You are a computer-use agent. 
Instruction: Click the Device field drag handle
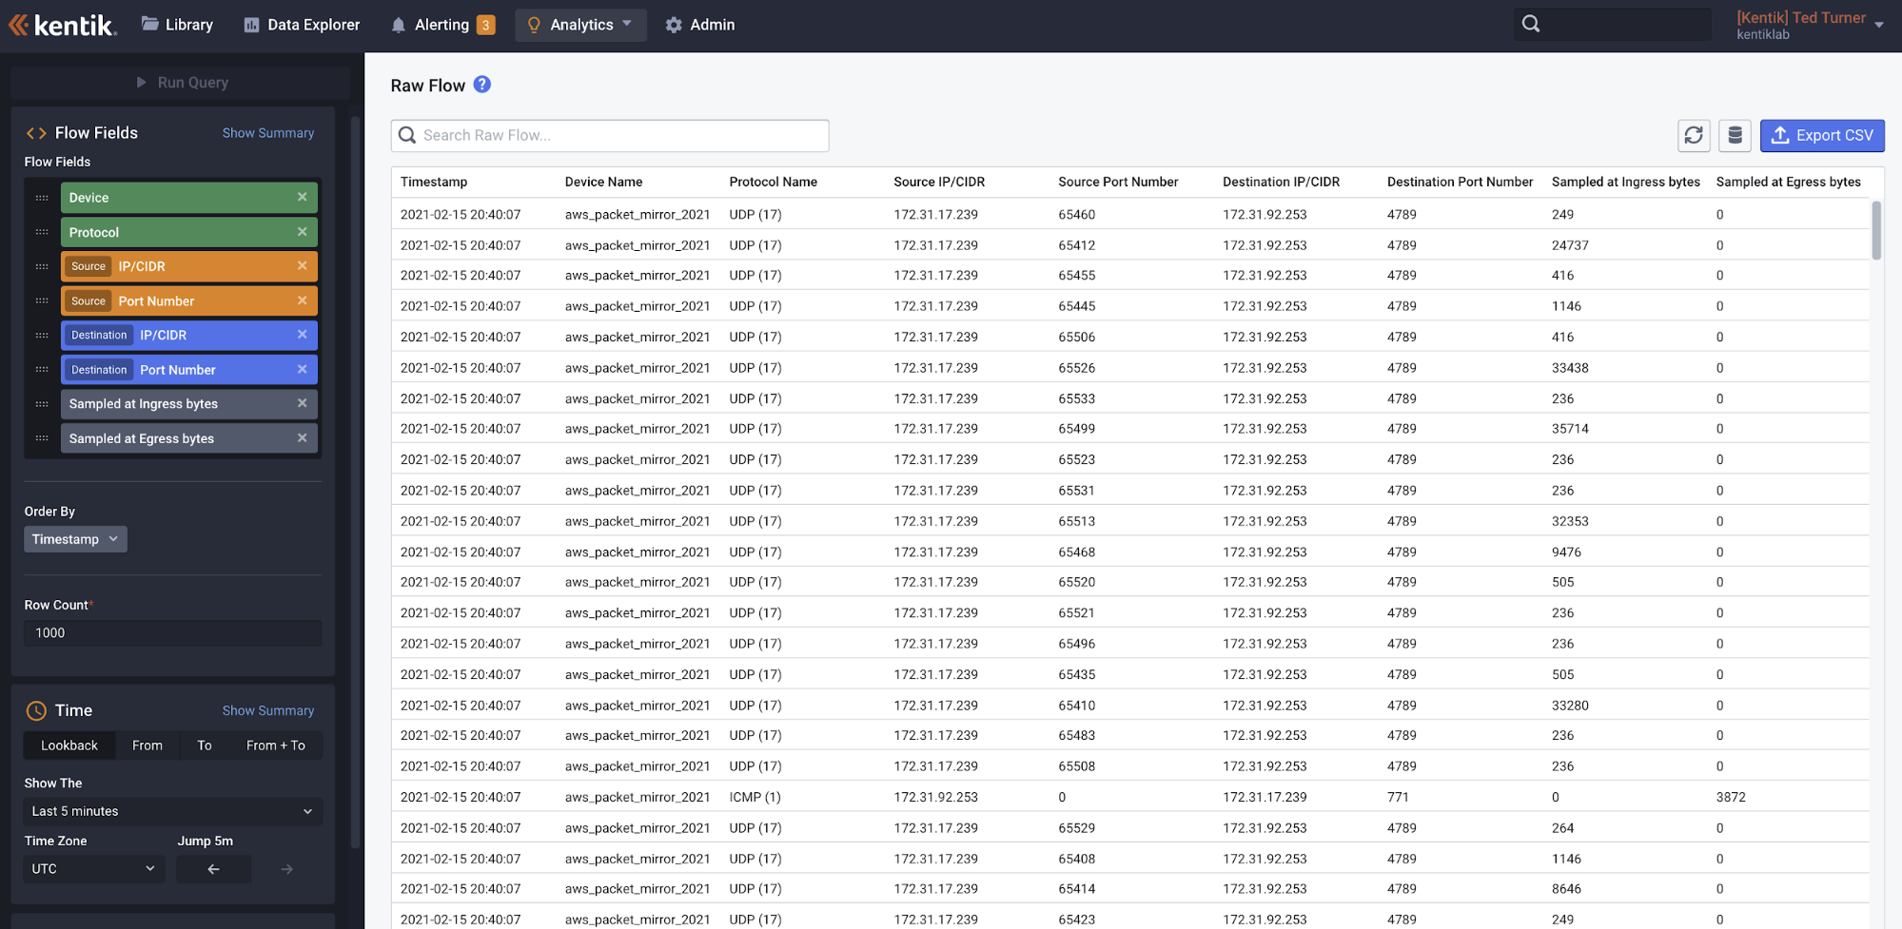42,198
